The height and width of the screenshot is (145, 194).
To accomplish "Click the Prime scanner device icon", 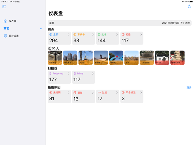I will click(75, 74).
